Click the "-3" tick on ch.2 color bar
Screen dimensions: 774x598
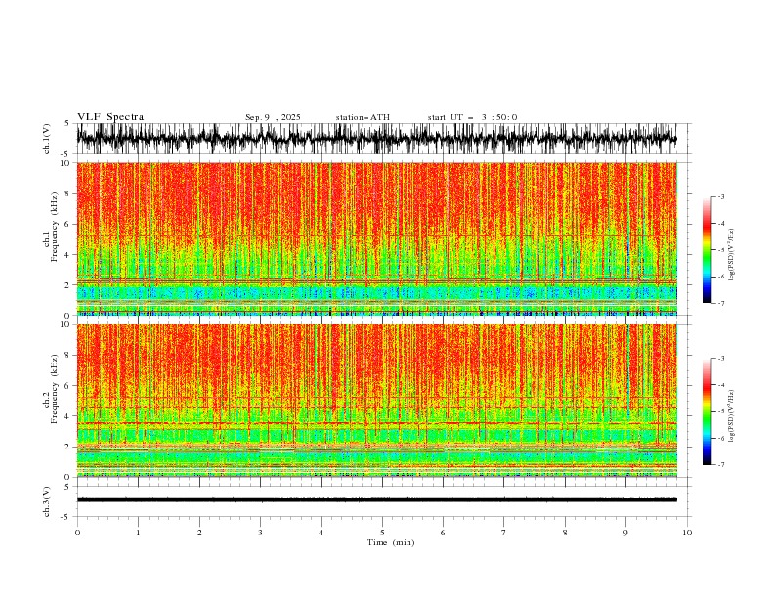(720, 359)
